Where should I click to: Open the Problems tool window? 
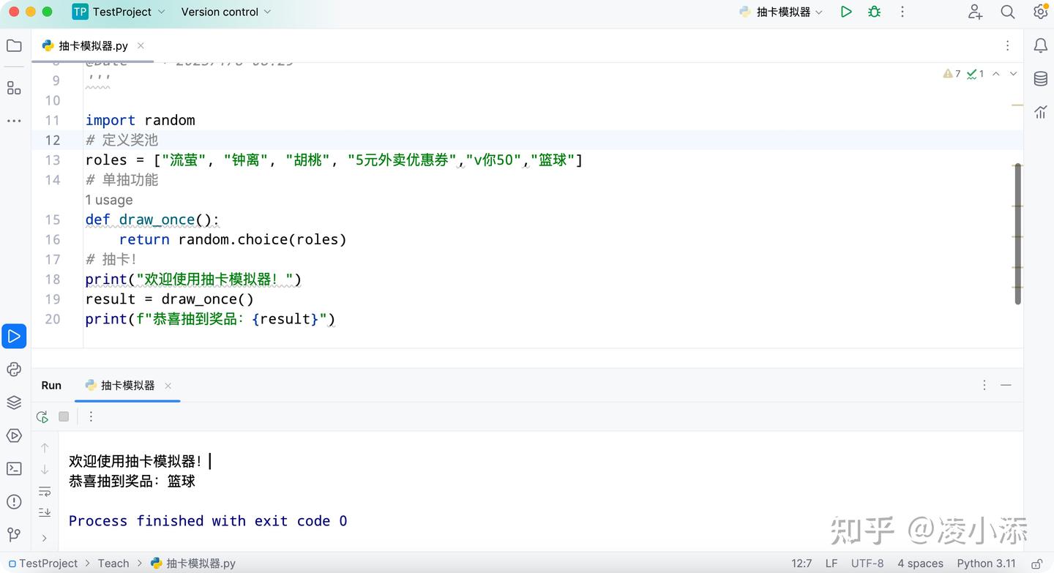point(14,501)
